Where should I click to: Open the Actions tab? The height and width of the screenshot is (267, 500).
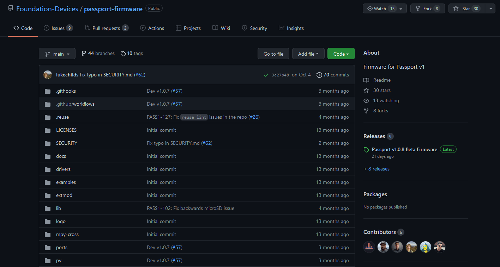[x=152, y=28]
